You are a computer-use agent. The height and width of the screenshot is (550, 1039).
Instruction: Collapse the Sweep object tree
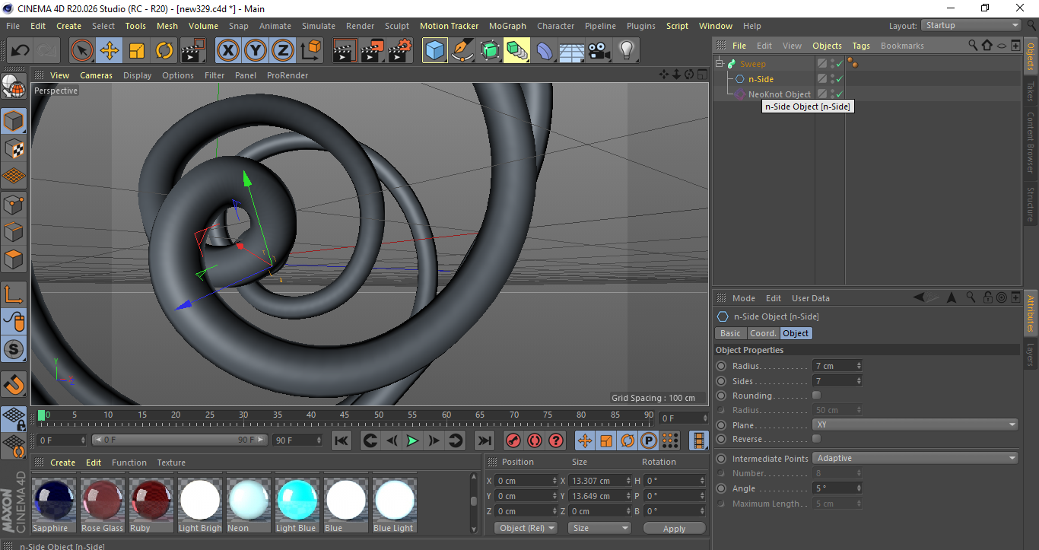720,64
